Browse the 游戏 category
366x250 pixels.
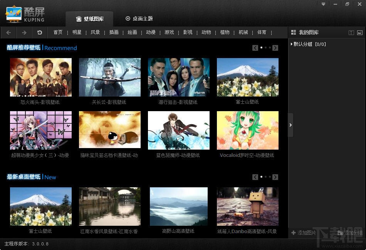169,32
